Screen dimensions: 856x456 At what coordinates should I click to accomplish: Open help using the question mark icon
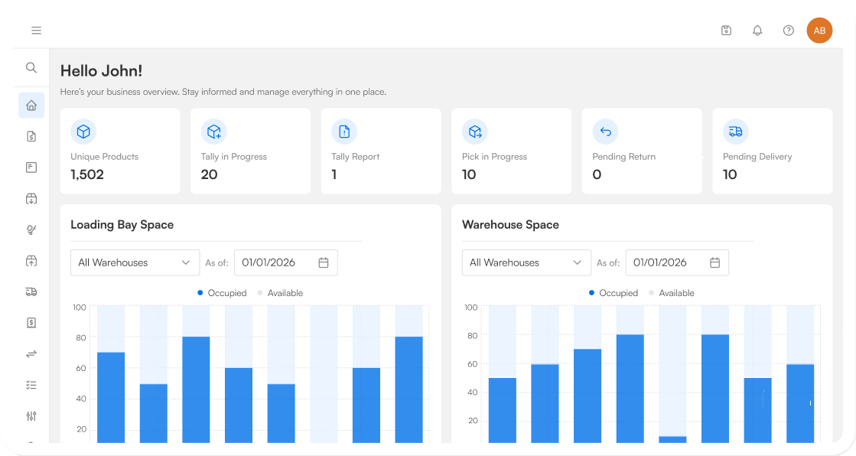pos(788,30)
